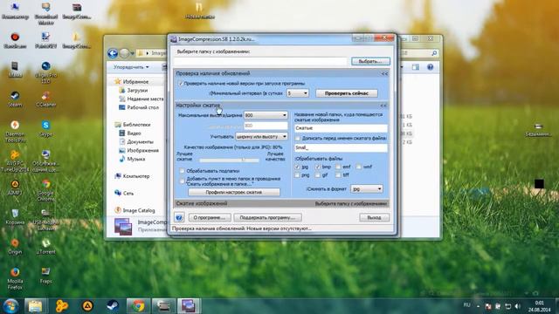Click the image folder path field
The image size is (559, 314).
tap(260, 61)
